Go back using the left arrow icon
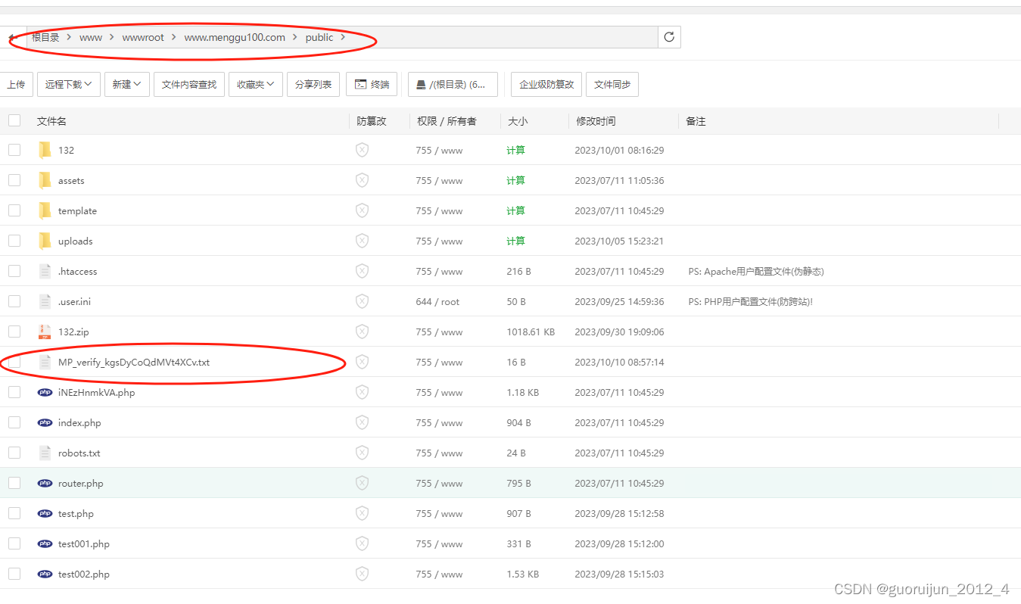The width and height of the screenshot is (1021, 604). [12, 37]
